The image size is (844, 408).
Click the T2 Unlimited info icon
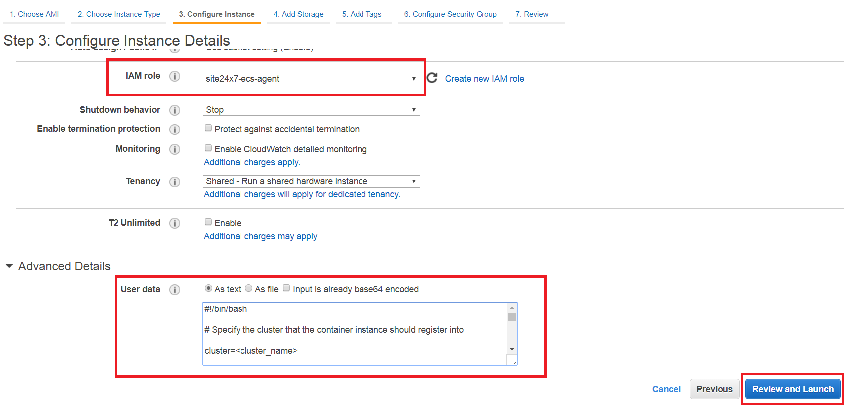click(x=174, y=223)
